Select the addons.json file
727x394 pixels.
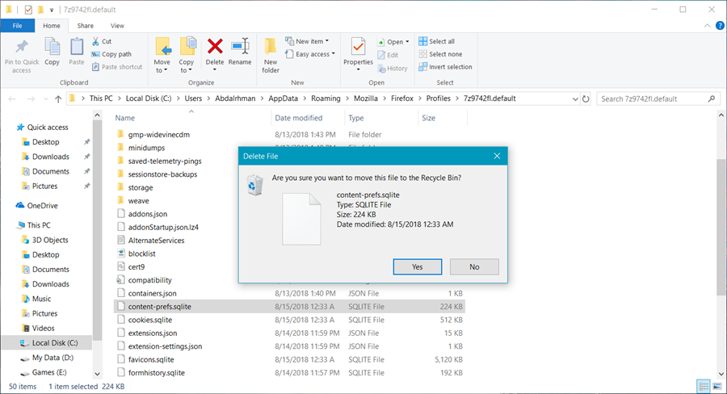pyautogui.click(x=148, y=214)
